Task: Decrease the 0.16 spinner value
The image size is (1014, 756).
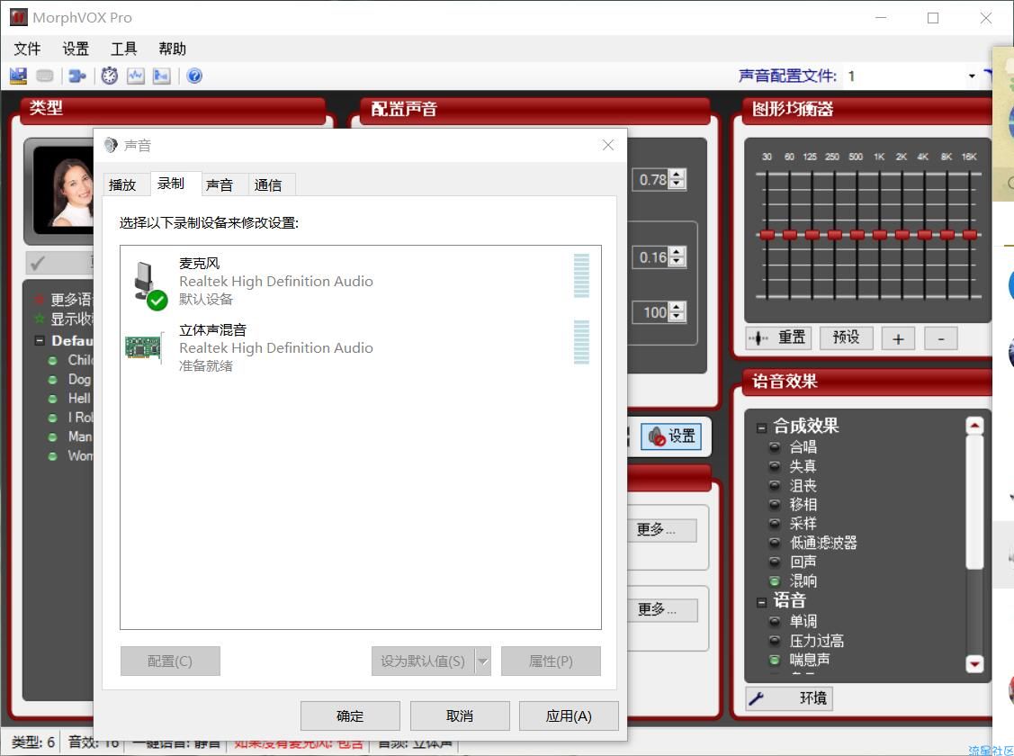Action: tap(677, 262)
